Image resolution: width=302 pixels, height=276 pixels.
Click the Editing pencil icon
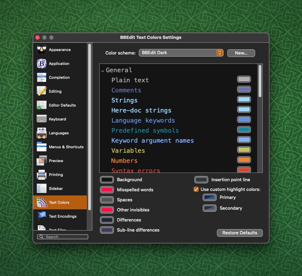click(x=42, y=91)
